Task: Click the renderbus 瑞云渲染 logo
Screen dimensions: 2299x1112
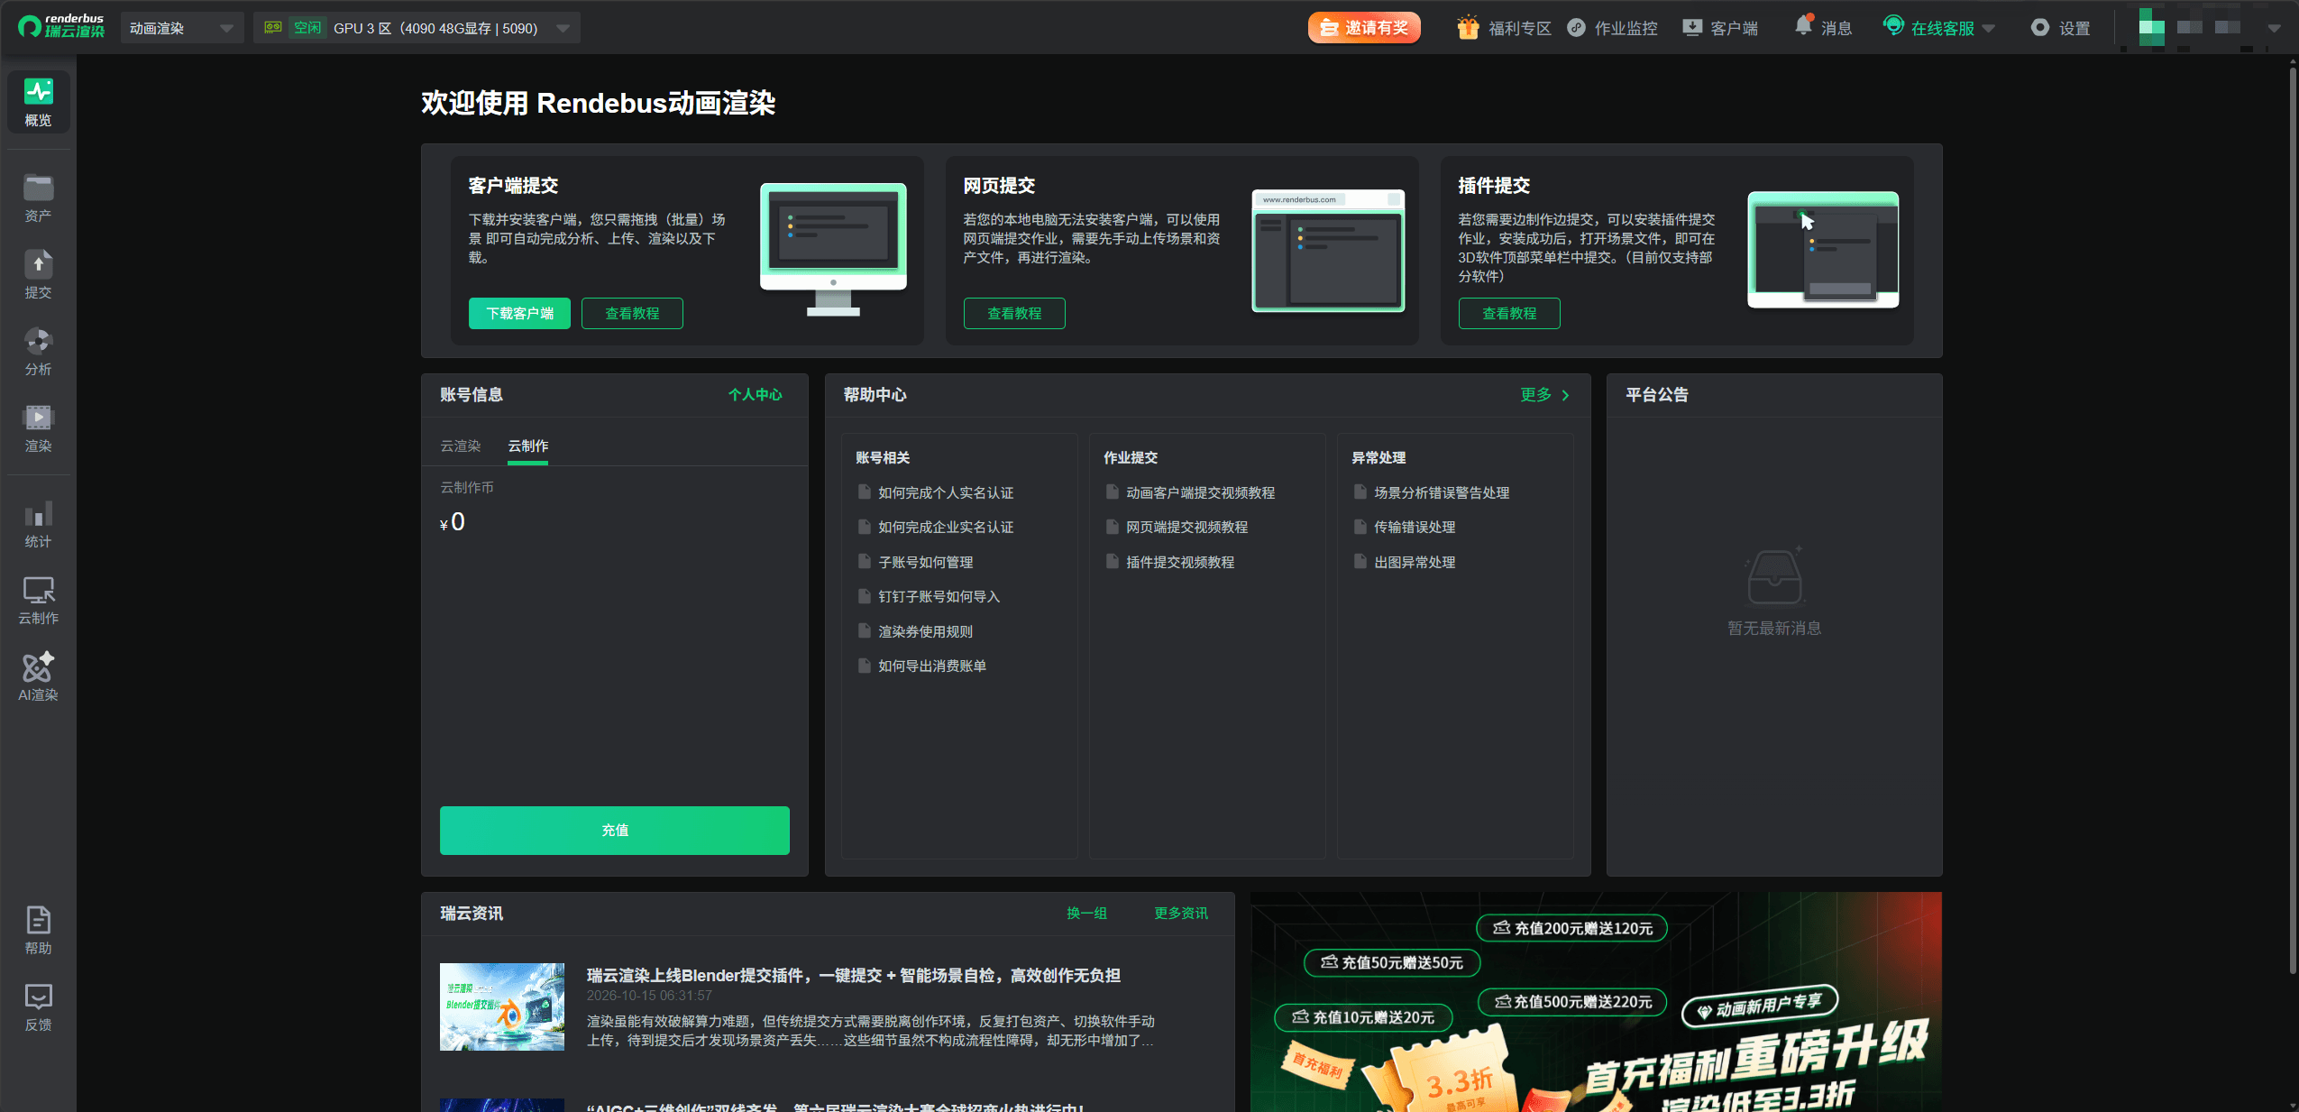Action: tap(61, 26)
